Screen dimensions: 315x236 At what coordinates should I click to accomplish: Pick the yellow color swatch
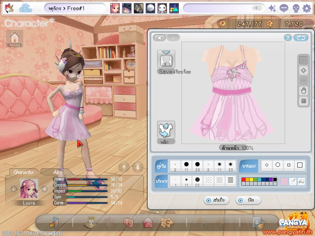251,179
